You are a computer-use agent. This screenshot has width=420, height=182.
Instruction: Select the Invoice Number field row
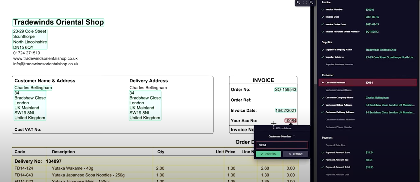[368, 10]
